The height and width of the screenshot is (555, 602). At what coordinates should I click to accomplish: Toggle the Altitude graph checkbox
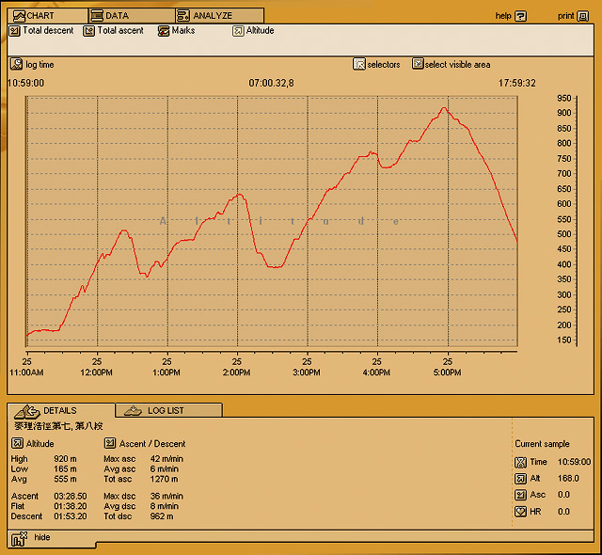(238, 31)
